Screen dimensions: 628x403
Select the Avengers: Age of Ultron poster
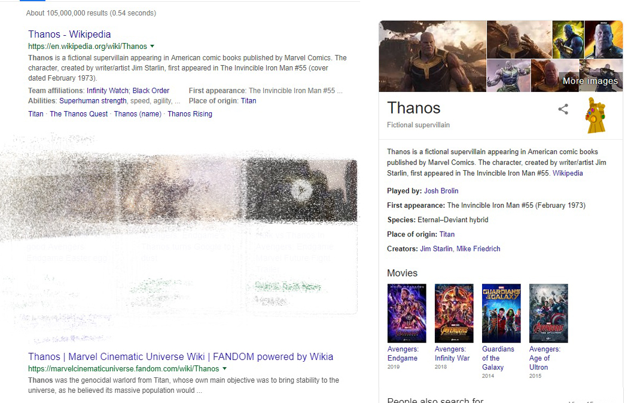(548, 313)
